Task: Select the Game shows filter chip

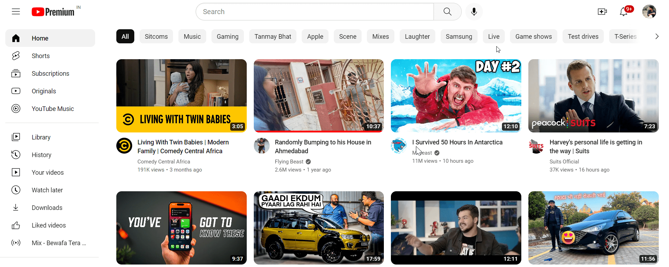Action: [x=534, y=36]
